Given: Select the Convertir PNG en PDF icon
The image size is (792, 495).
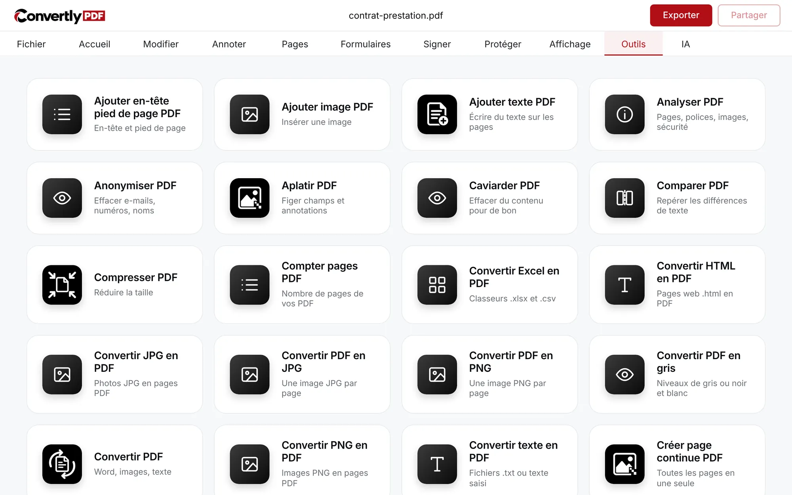Looking at the screenshot, I should pos(249,464).
